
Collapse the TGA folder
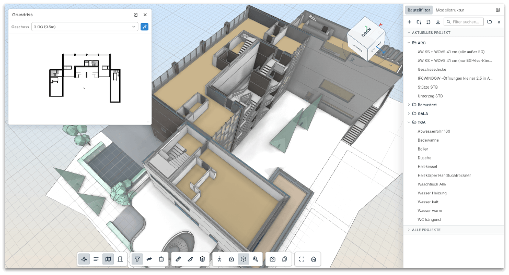click(x=409, y=122)
